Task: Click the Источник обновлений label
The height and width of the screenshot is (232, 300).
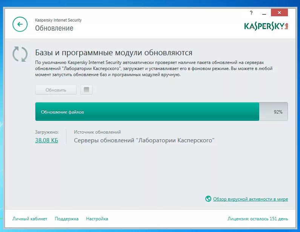Action: [x=97, y=132]
